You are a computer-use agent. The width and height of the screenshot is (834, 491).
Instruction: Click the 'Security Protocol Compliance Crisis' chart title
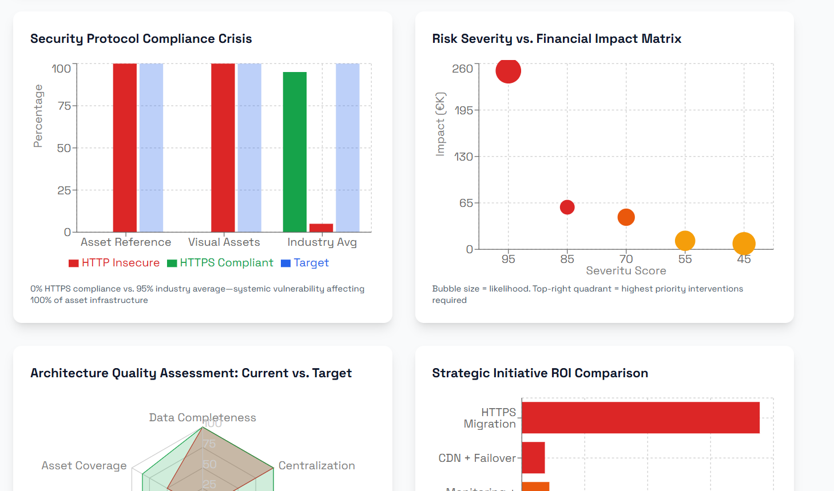tap(141, 39)
